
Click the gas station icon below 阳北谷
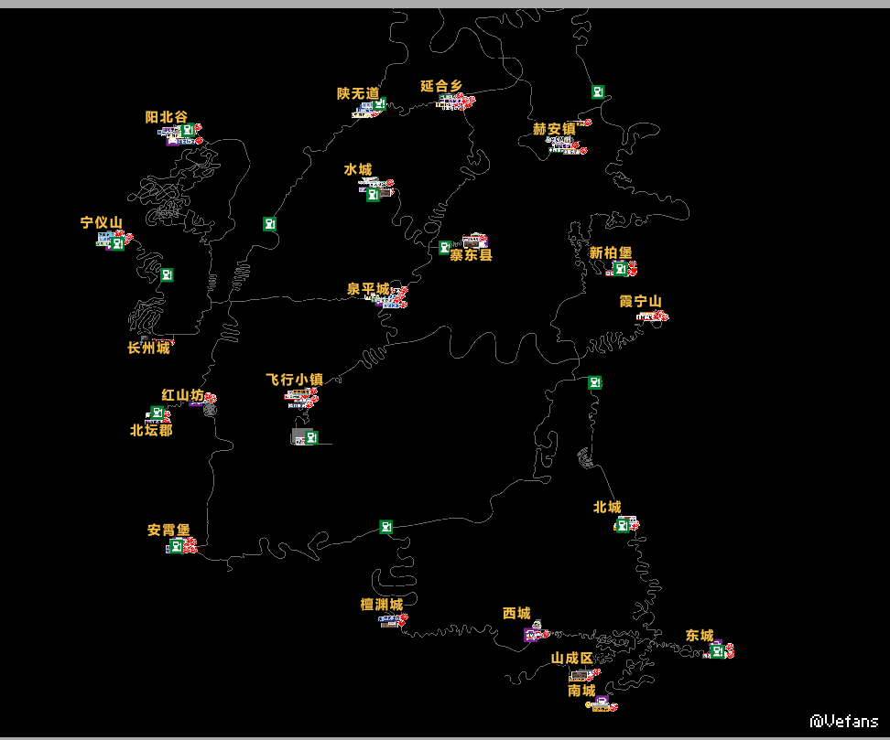click(188, 131)
